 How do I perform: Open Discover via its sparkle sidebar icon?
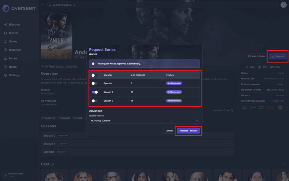[x=5, y=25]
